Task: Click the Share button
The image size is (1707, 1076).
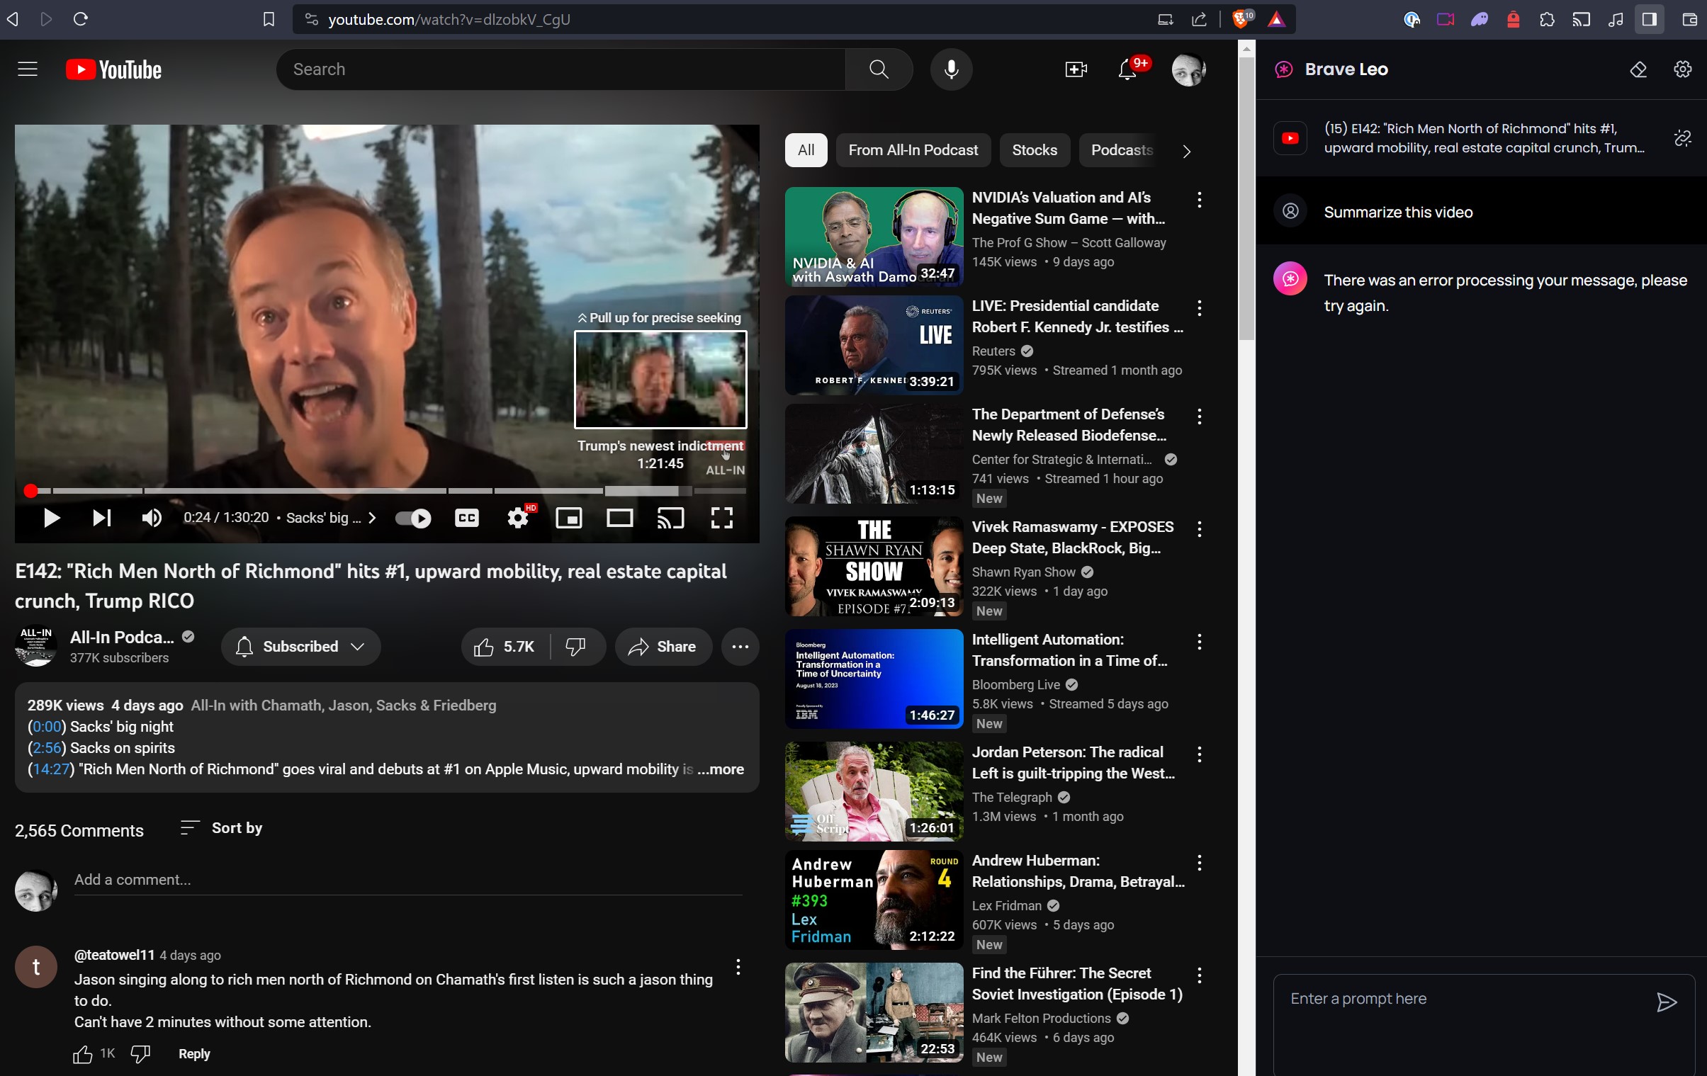Action: [663, 647]
